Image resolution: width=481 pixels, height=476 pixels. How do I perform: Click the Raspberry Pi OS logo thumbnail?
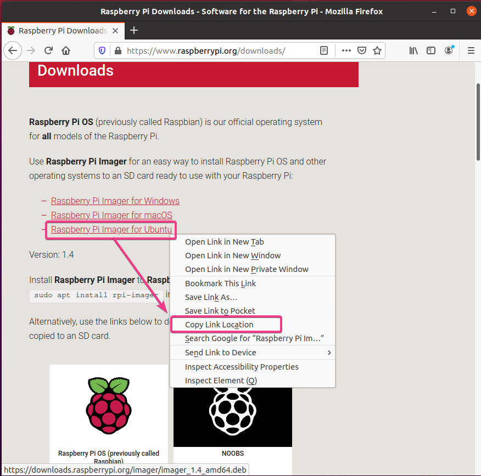(x=109, y=406)
